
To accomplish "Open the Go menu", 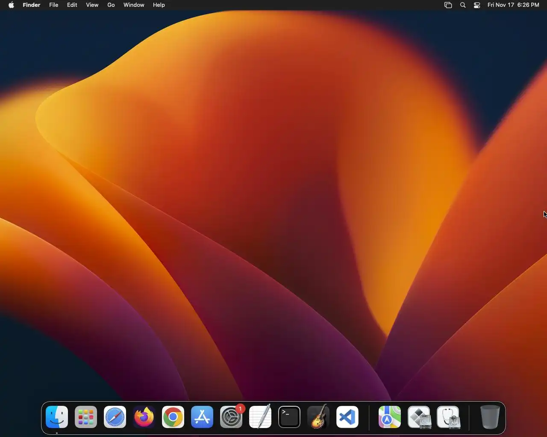I will 111,5.
